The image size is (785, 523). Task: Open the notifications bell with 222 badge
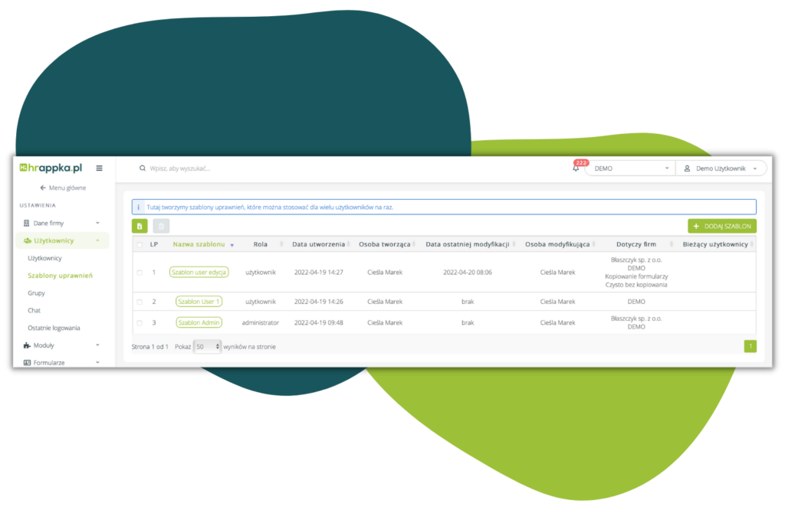coord(576,168)
